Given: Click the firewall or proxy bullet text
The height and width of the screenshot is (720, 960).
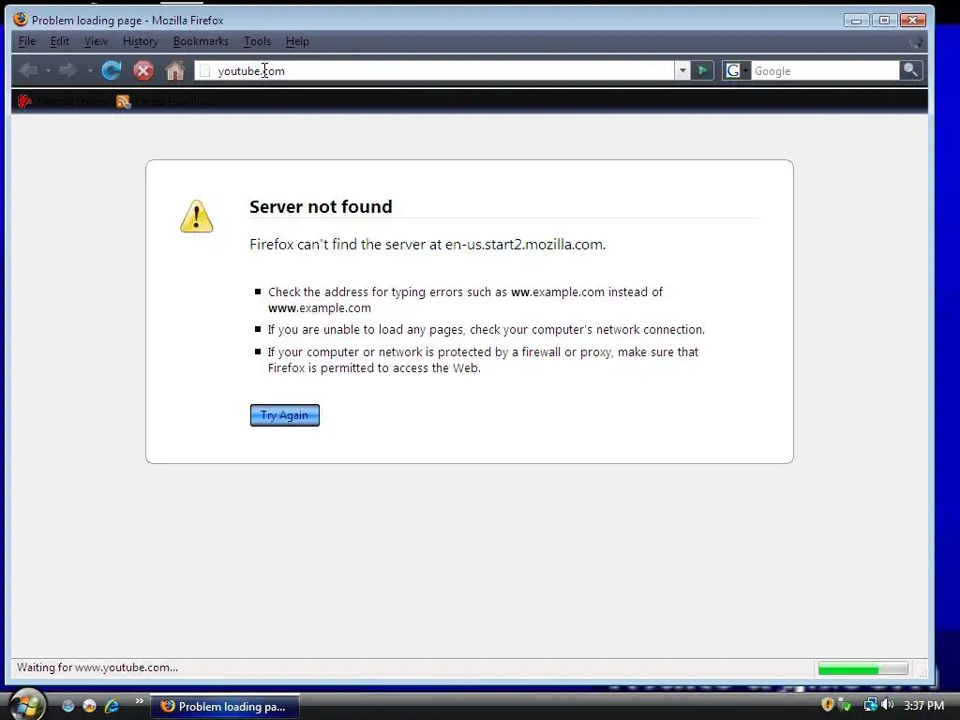Looking at the screenshot, I should pyautogui.click(x=483, y=360).
